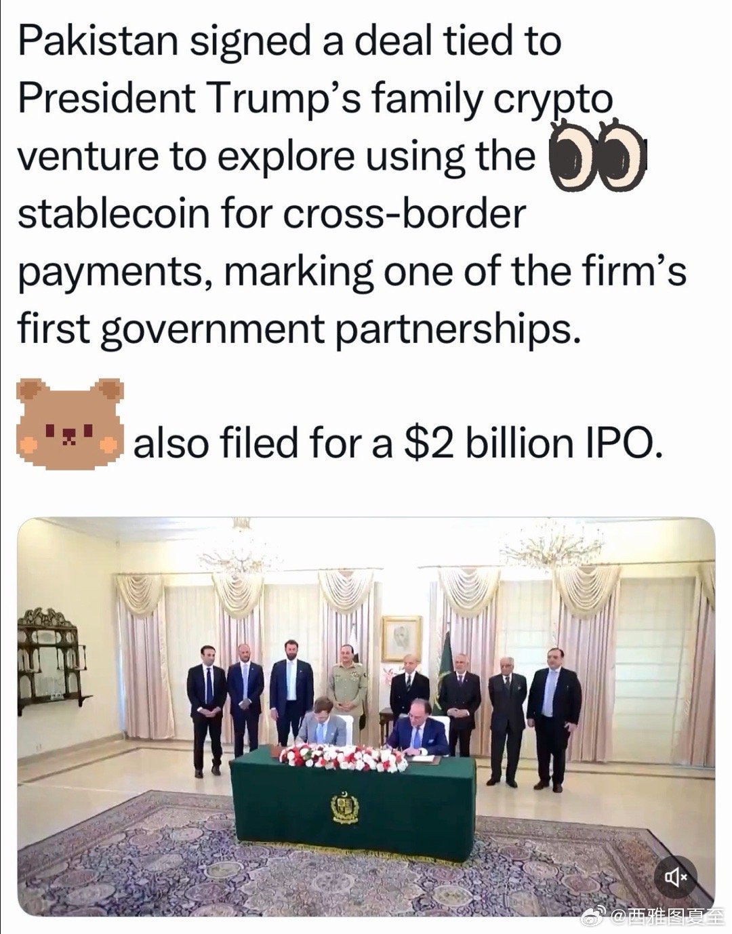This screenshot has height=934, width=732.
Task: Open the @西雅图夏至 watermark username
Action: point(668,917)
